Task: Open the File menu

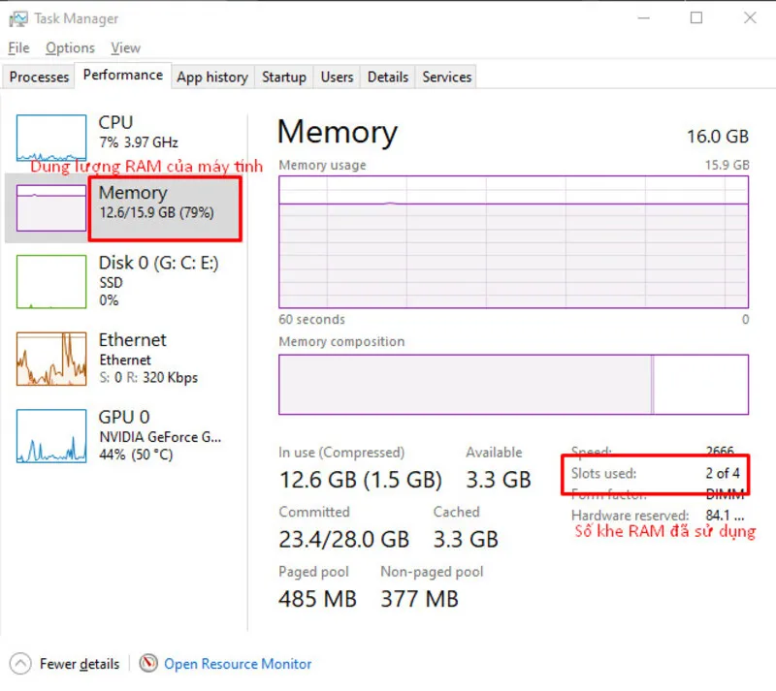Action: [17, 47]
